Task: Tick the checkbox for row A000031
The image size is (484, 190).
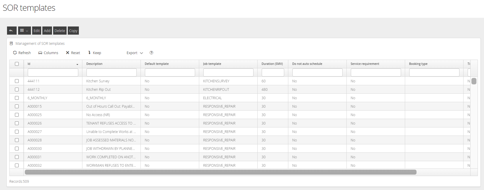Action: coord(17,157)
